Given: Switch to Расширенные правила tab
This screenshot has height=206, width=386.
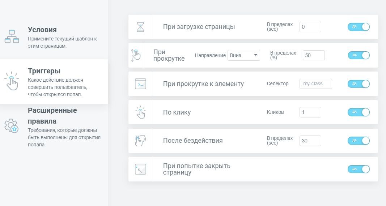Looking at the screenshot, I should click(54, 127).
